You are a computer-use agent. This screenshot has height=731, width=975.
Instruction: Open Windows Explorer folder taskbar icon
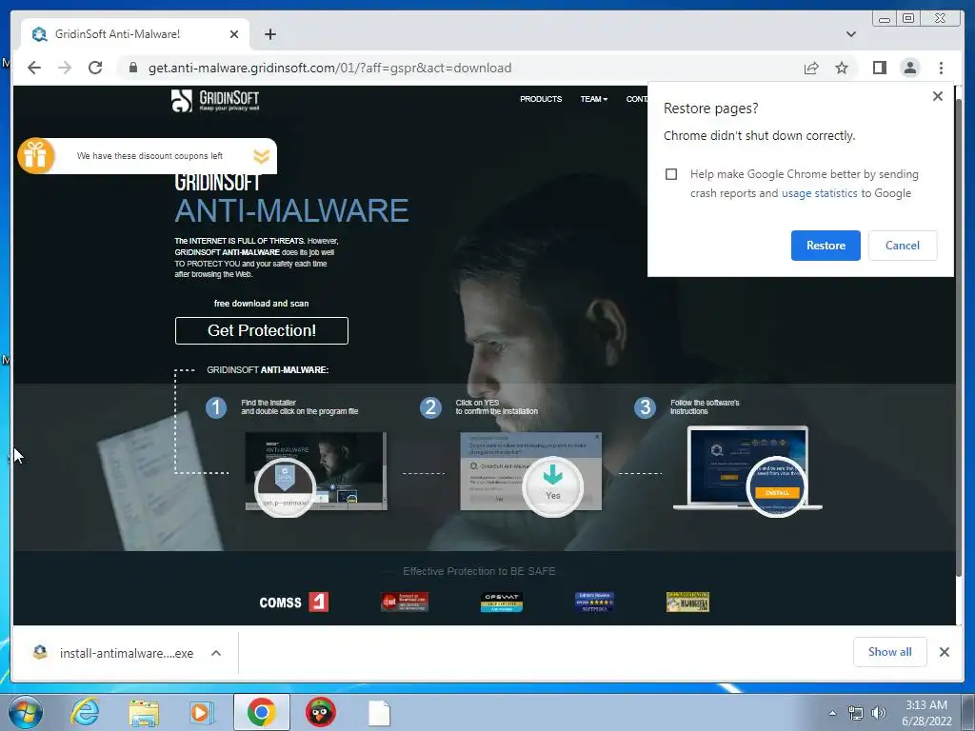(x=144, y=712)
